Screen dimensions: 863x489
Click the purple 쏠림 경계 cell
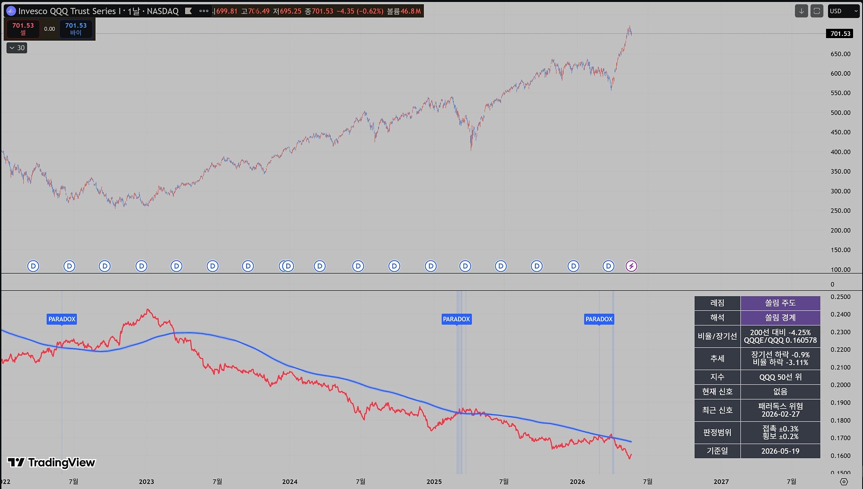(x=780, y=318)
